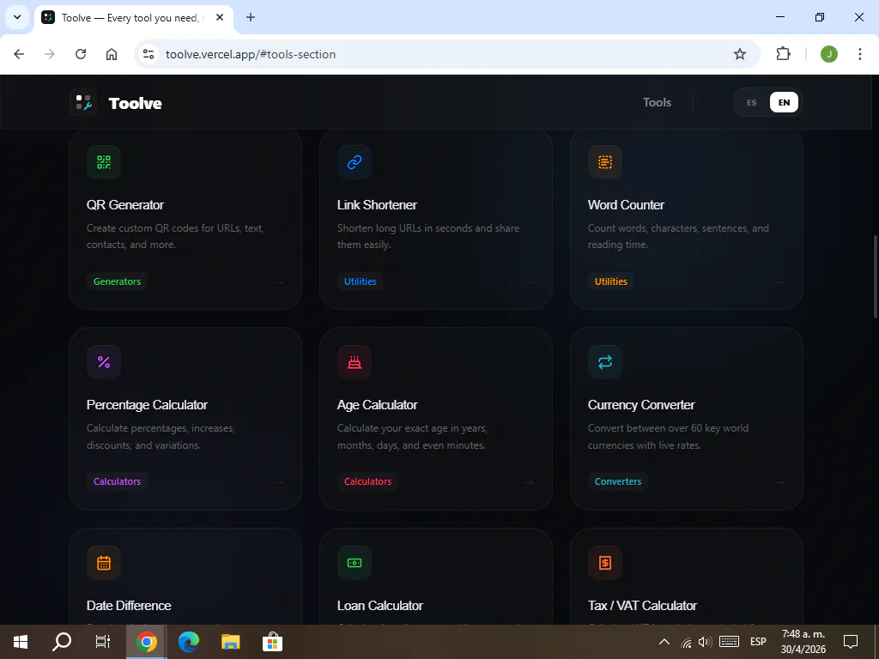Click the Toolve brand name
The image size is (879, 659).
pyautogui.click(x=135, y=103)
